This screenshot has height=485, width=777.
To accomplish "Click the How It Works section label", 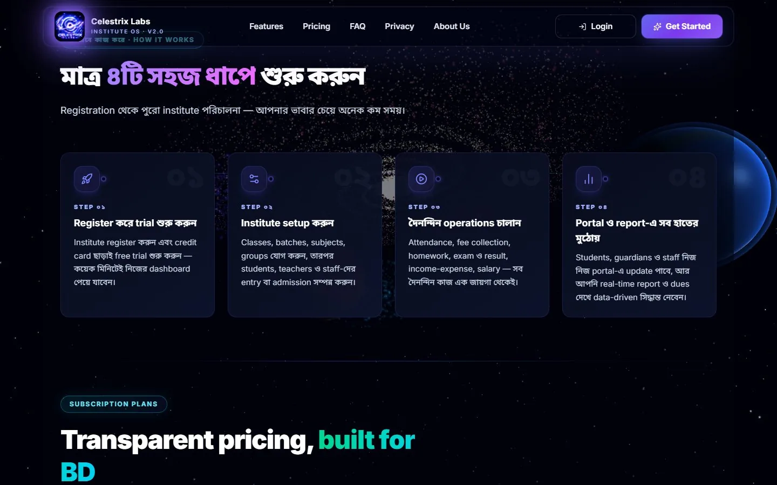I will [163, 40].
